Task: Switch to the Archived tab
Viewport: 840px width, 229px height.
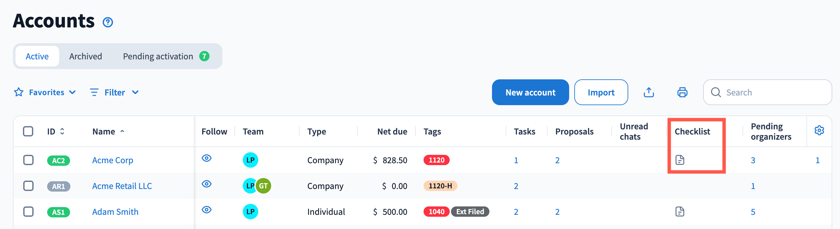Action: tap(86, 56)
